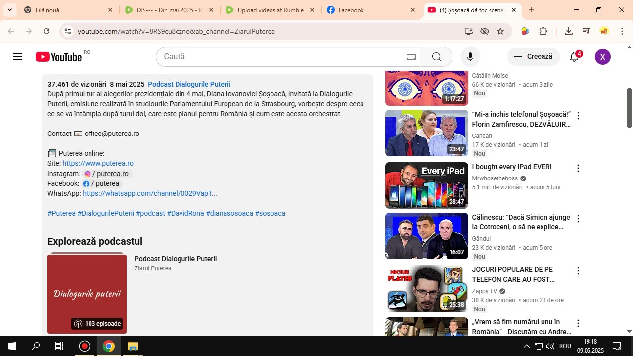Click the #Puterea hashtag
This screenshot has width=633, height=356.
pos(61,213)
